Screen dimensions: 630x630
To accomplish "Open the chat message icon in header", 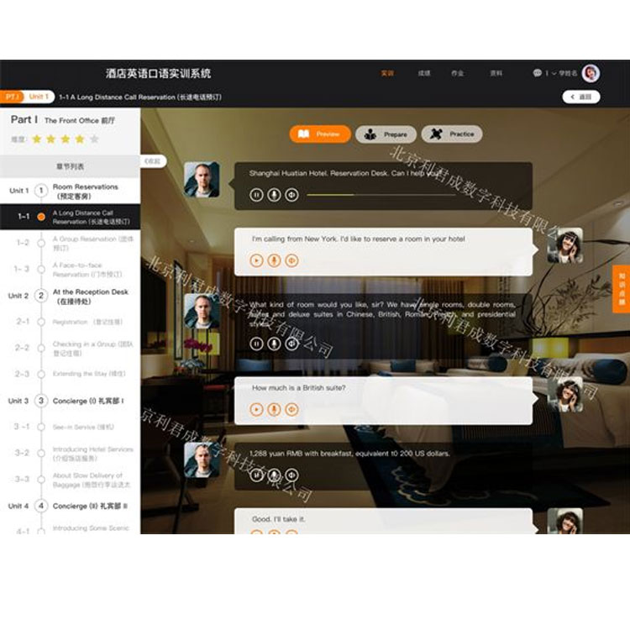I will tap(537, 73).
